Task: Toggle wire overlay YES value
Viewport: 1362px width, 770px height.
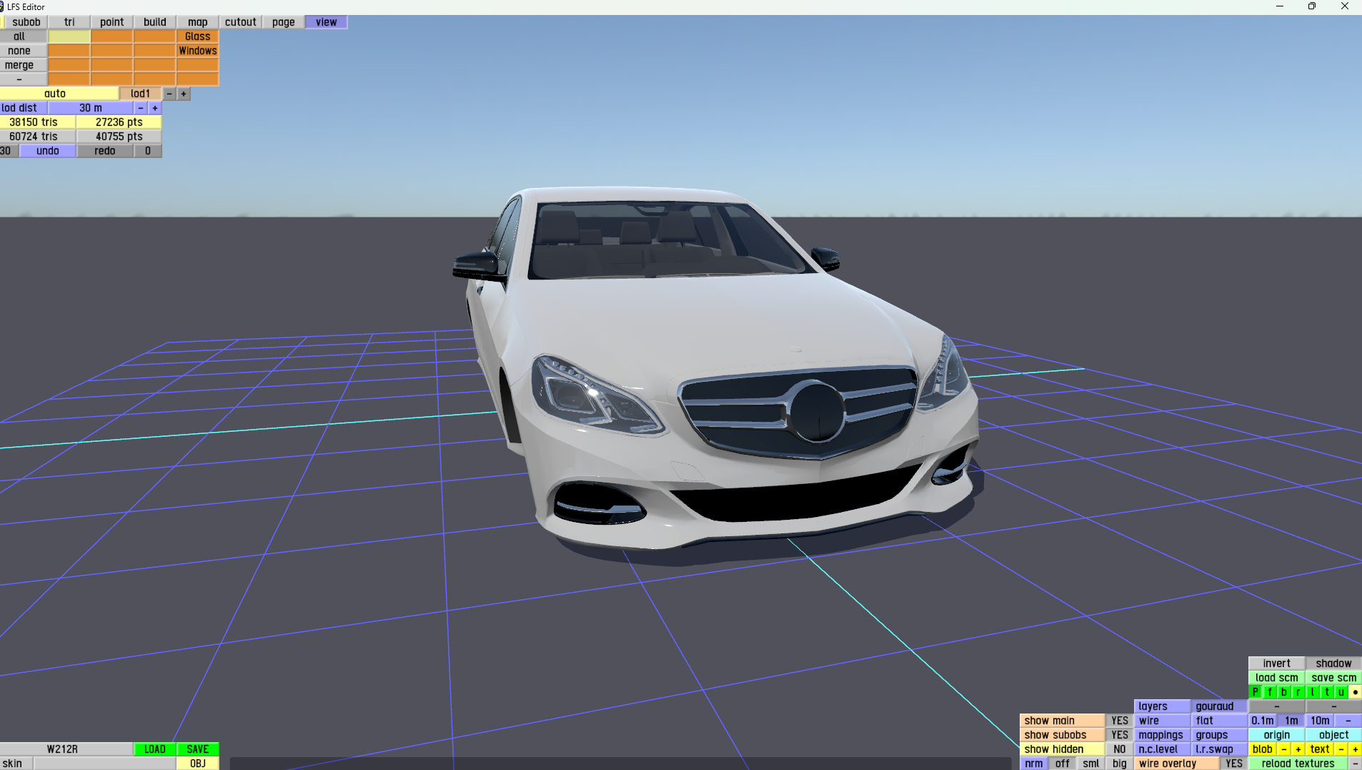Action: [x=1234, y=764]
